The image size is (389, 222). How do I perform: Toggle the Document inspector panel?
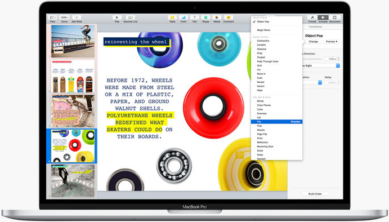pyautogui.click(x=334, y=17)
